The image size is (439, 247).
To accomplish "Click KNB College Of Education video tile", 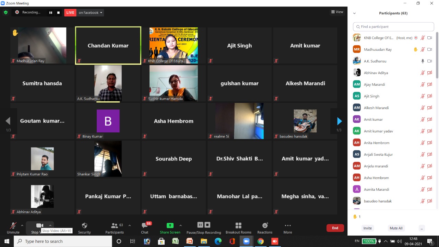I will point(174,46).
